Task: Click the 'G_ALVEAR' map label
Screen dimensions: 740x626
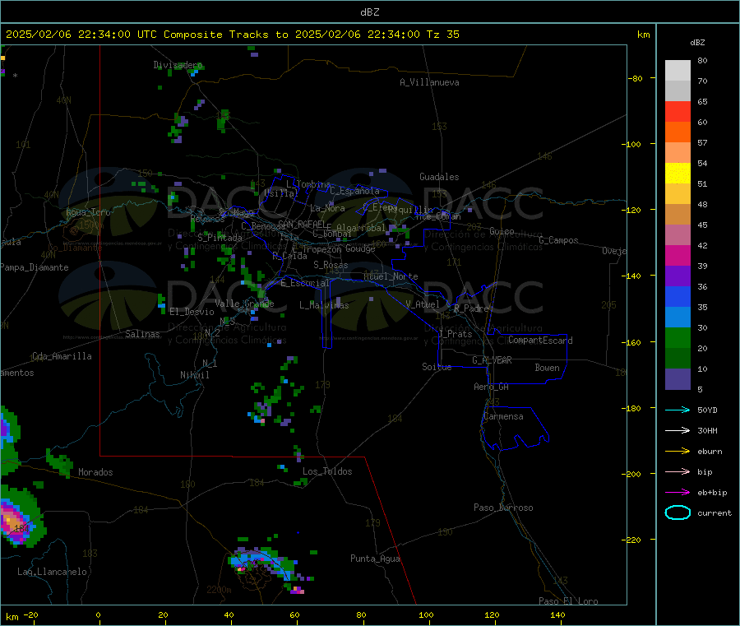Action: 493,359
